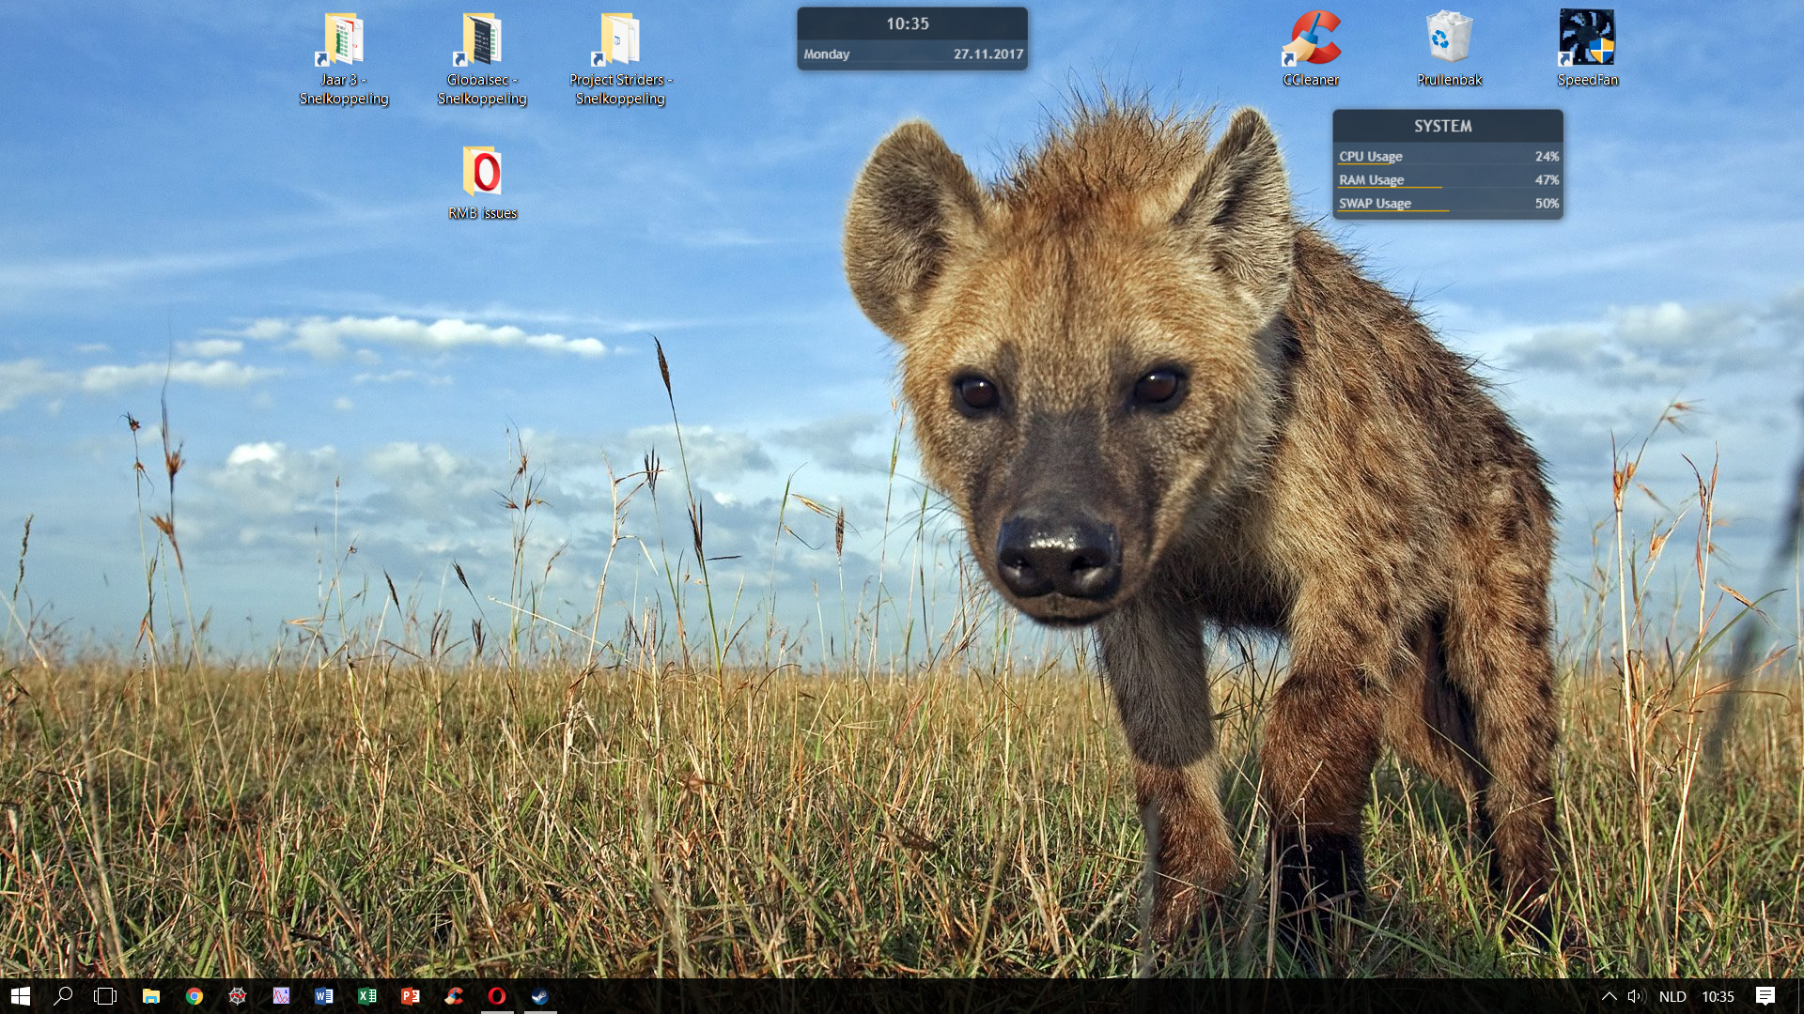Open Google Chrome from taskbar
The width and height of the screenshot is (1804, 1014).
(194, 996)
